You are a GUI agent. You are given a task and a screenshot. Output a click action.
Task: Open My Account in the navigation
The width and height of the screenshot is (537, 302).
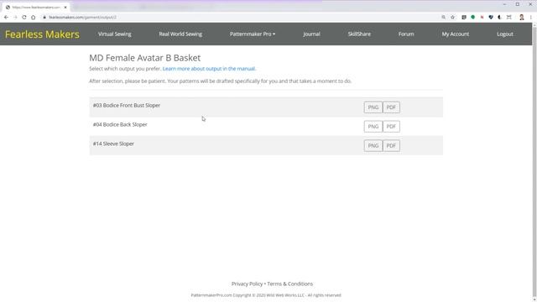pyautogui.click(x=456, y=34)
